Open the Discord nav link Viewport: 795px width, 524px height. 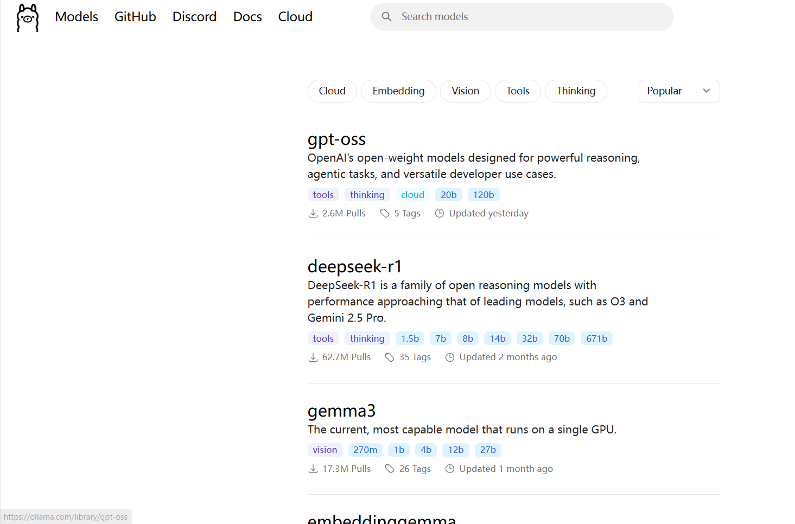[194, 17]
